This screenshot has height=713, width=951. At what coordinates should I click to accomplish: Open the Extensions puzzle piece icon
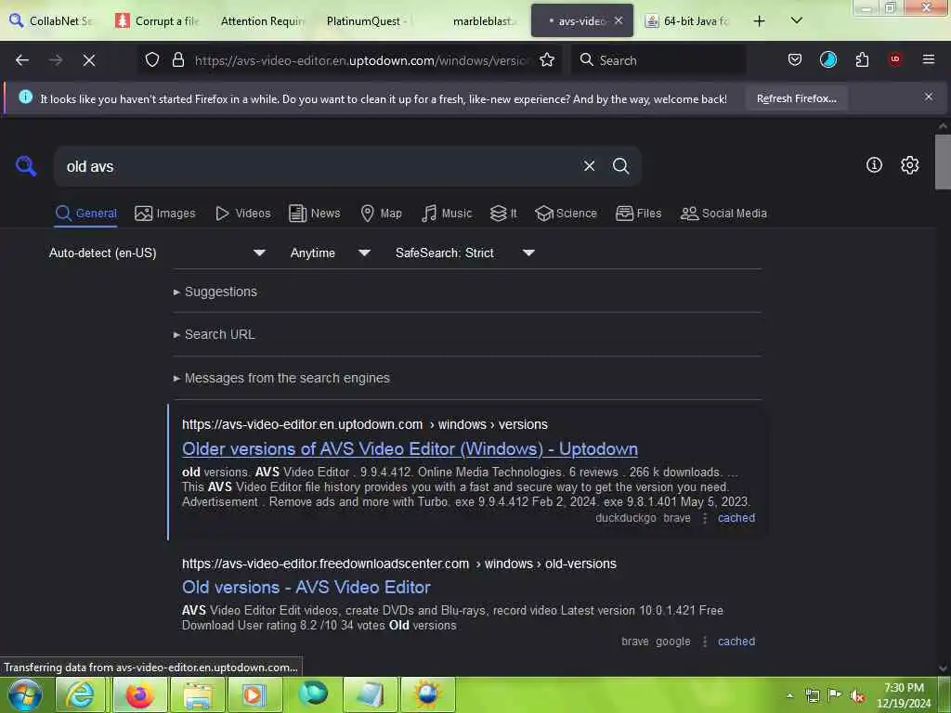tap(862, 60)
